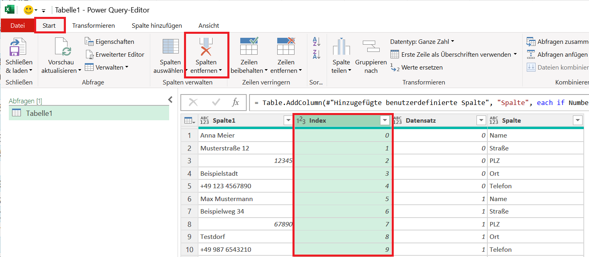589x257 pixels.
Task: Click the table corner menu icon
Action: pyautogui.click(x=189, y=120)
